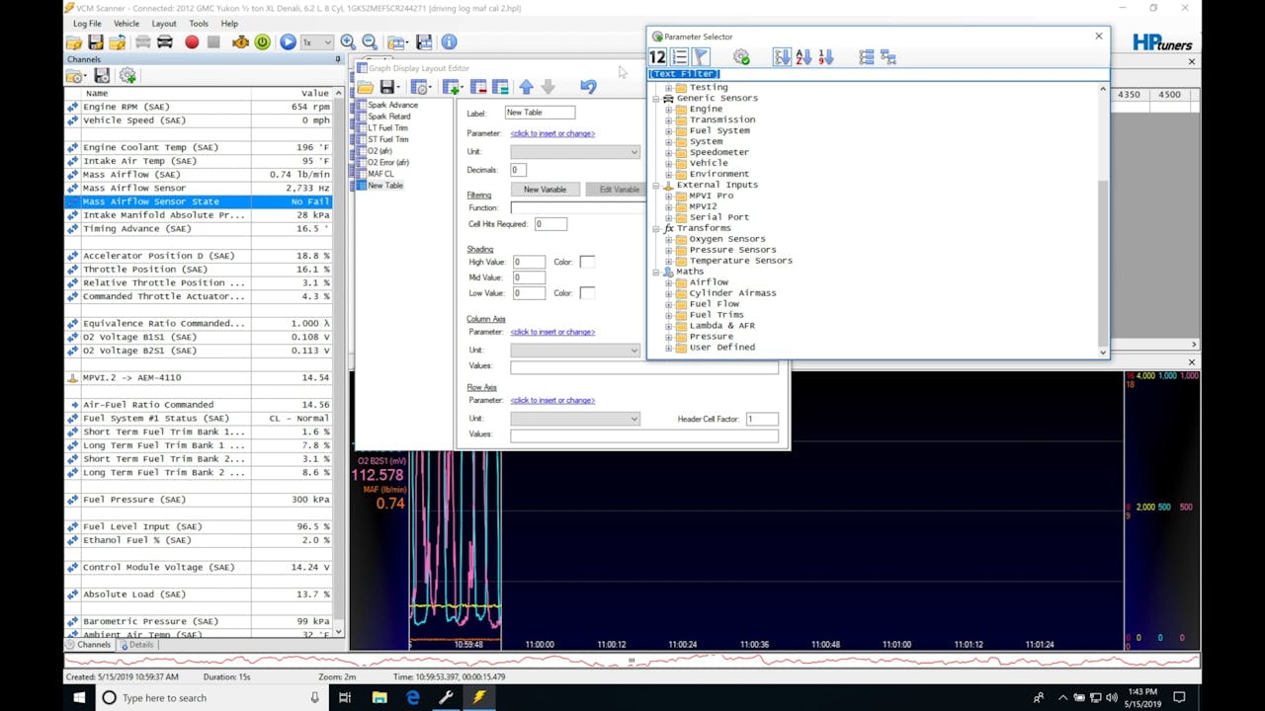This screenshot has height=711, width=1265.
Task: Click the 'click to insert or change' Parameter link
Action: tap(553, 133)
